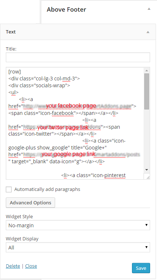This screenshot has height=280, width=157.
Task: Save the Text widget
Action: [141, 268]
